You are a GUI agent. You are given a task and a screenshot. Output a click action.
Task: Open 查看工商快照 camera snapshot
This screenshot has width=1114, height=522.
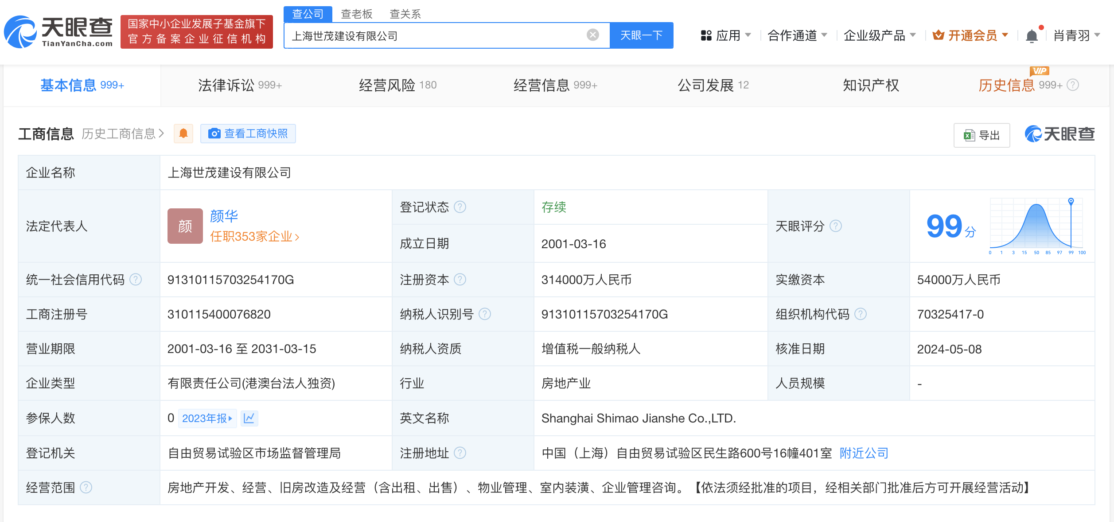coord(248,133)
